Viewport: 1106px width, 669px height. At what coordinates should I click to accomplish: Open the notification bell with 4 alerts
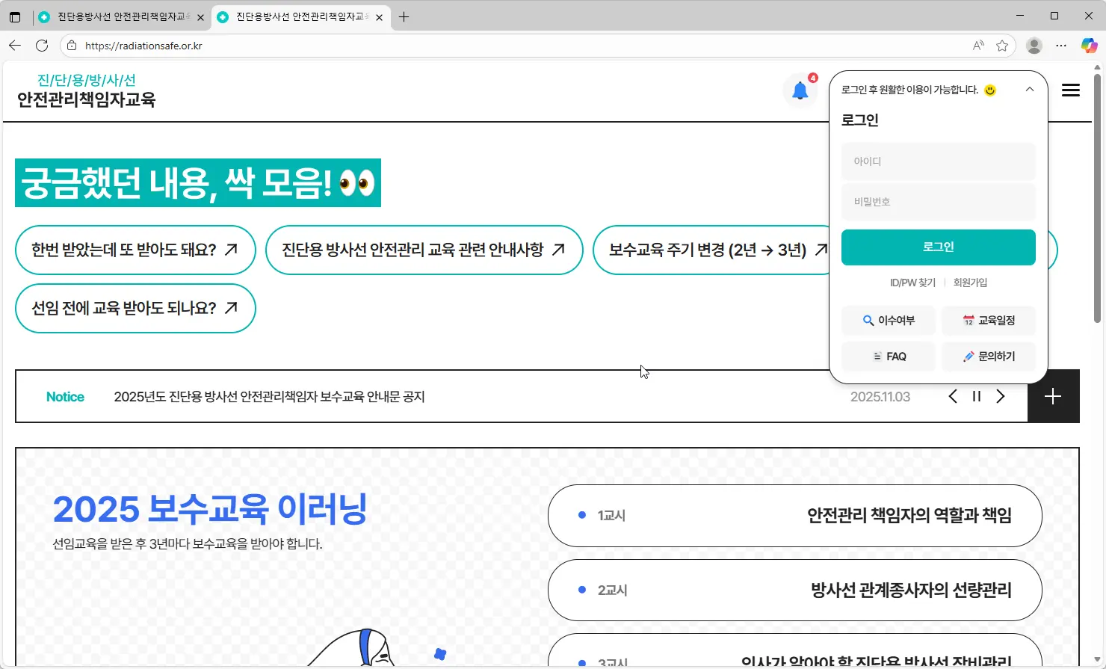coord(800,90)
